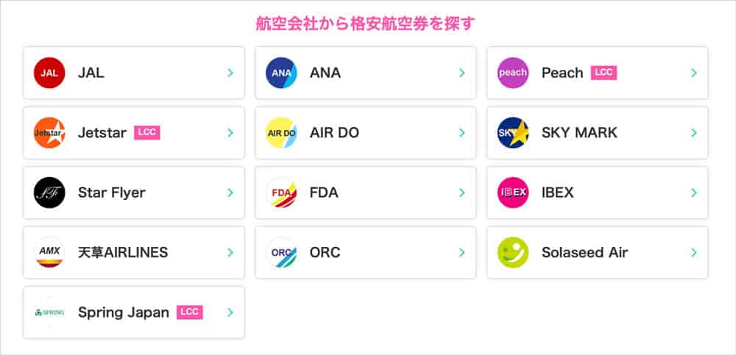Screen dimensions: 736x355
Task: Click the green Solaseed Air smiley logo
Action: coord(513,253)
